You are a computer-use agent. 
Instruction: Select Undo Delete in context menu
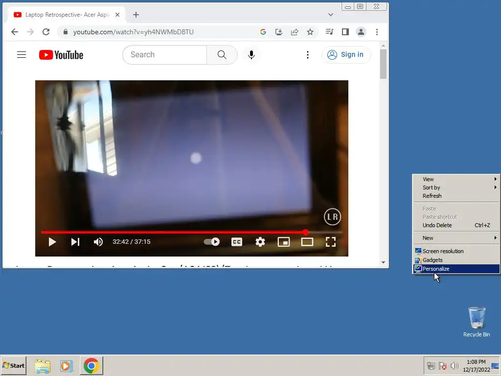point(456,225)
